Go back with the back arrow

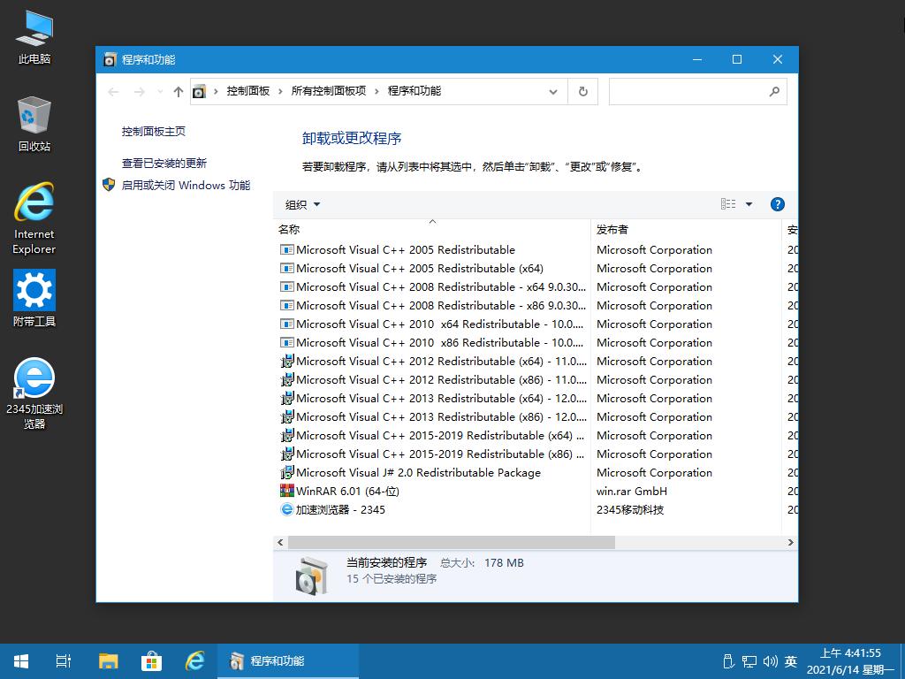click(113, 92)
